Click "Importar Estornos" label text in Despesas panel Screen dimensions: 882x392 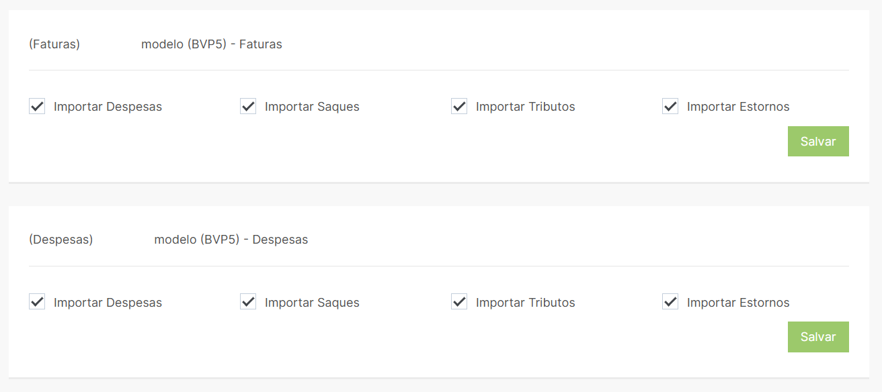[x=737, y=303]
